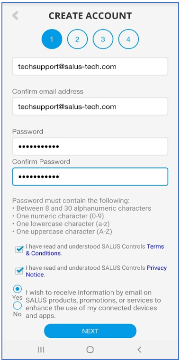Focus the first email address field
181x362 pixels.
click(90, 67)
